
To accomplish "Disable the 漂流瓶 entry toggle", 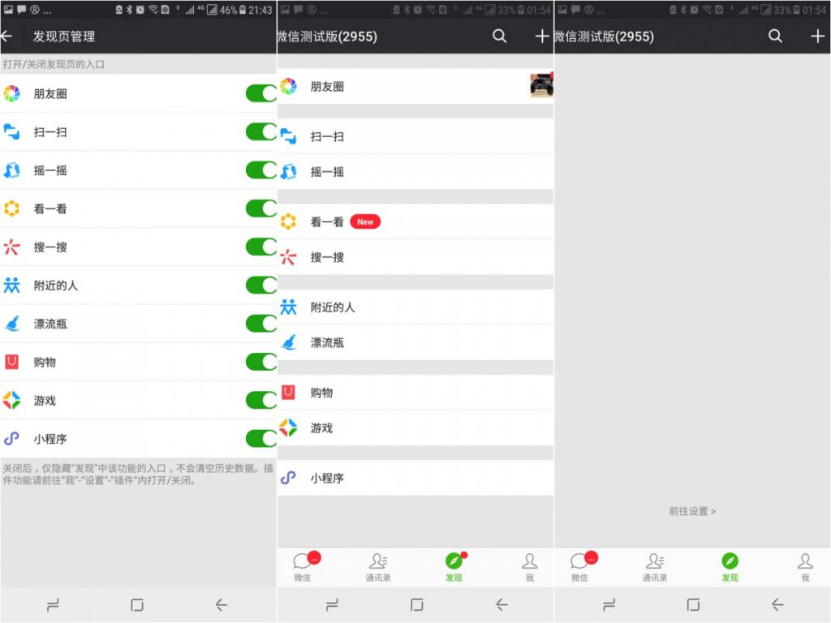I will click(x=261, y=324).
